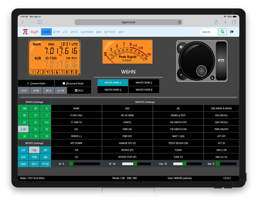Run the CQ macro
Image resolution: width=257 pixels, height=202 pixels.
tap(76, 157)
